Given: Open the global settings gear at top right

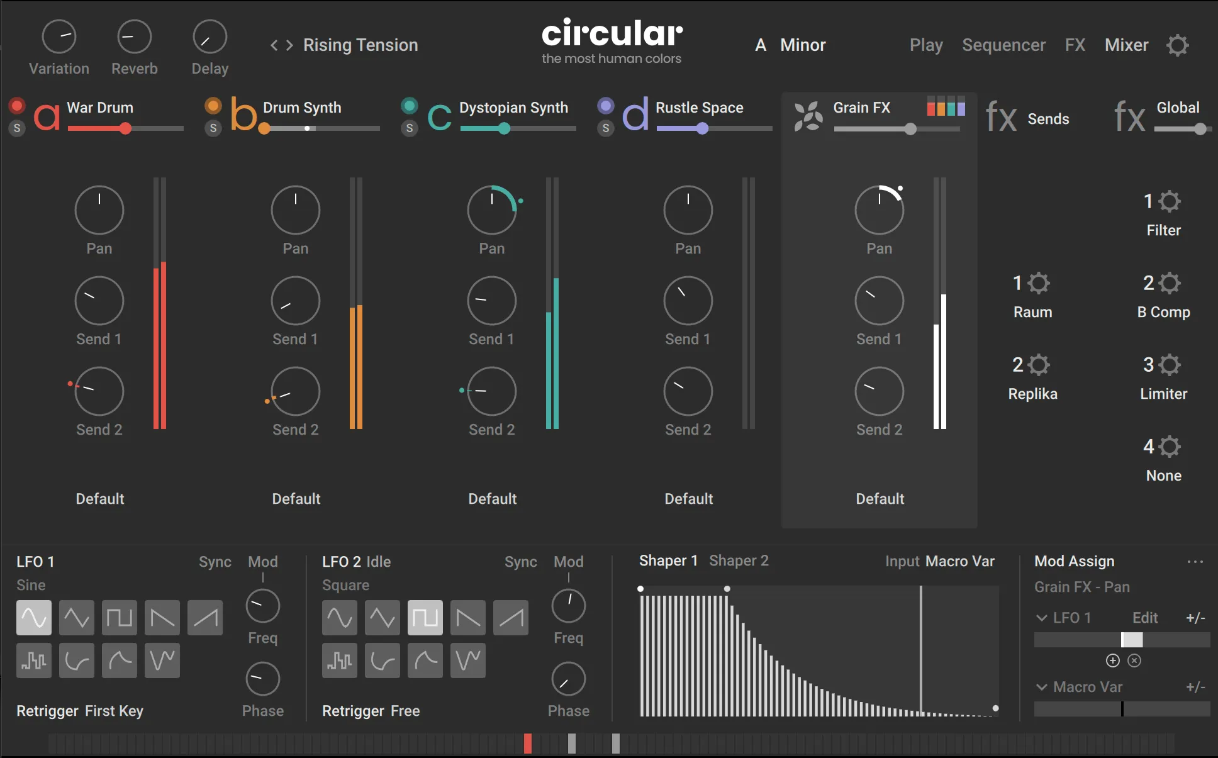Looking at the screenshot, I should (x=1178, y=45).
